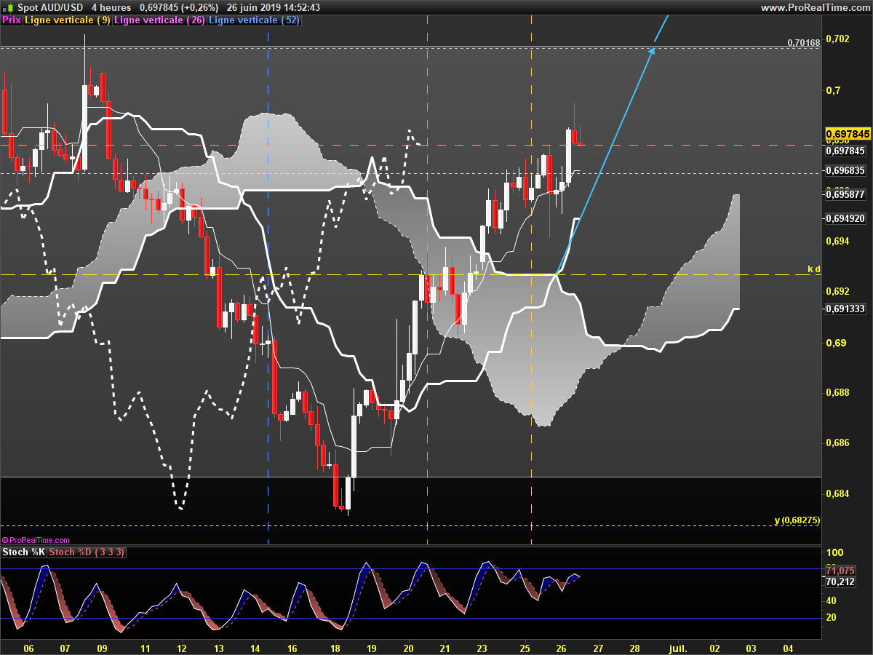This screenshot has height=655, width=873.
Task: Select the Prix indicator label
Action: point(12,20)
